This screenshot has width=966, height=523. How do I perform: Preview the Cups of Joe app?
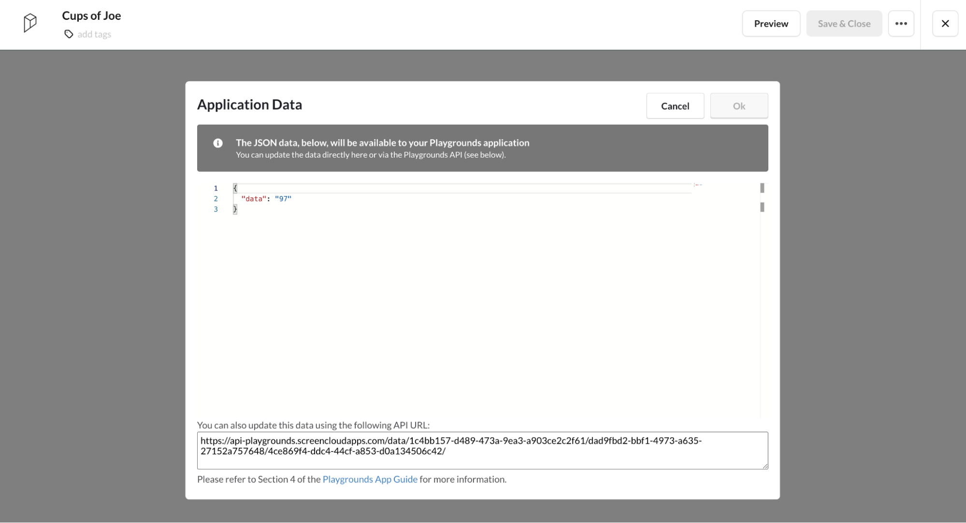(x=771, y=23)
